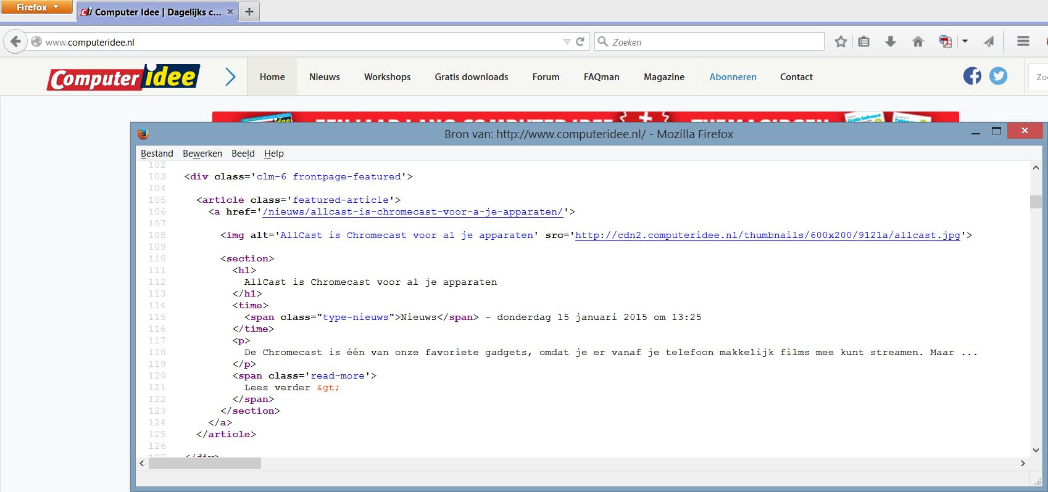Viewport: 1048px width, 492px height.
Task: Reload the computeridee.nl page
Action: click(x=580, y=42)
